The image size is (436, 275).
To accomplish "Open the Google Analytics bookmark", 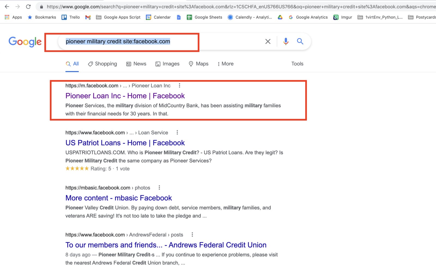I will click(308, 17).
